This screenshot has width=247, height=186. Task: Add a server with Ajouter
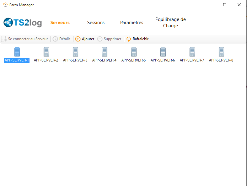pyautogui.click(x=85, y=39)
